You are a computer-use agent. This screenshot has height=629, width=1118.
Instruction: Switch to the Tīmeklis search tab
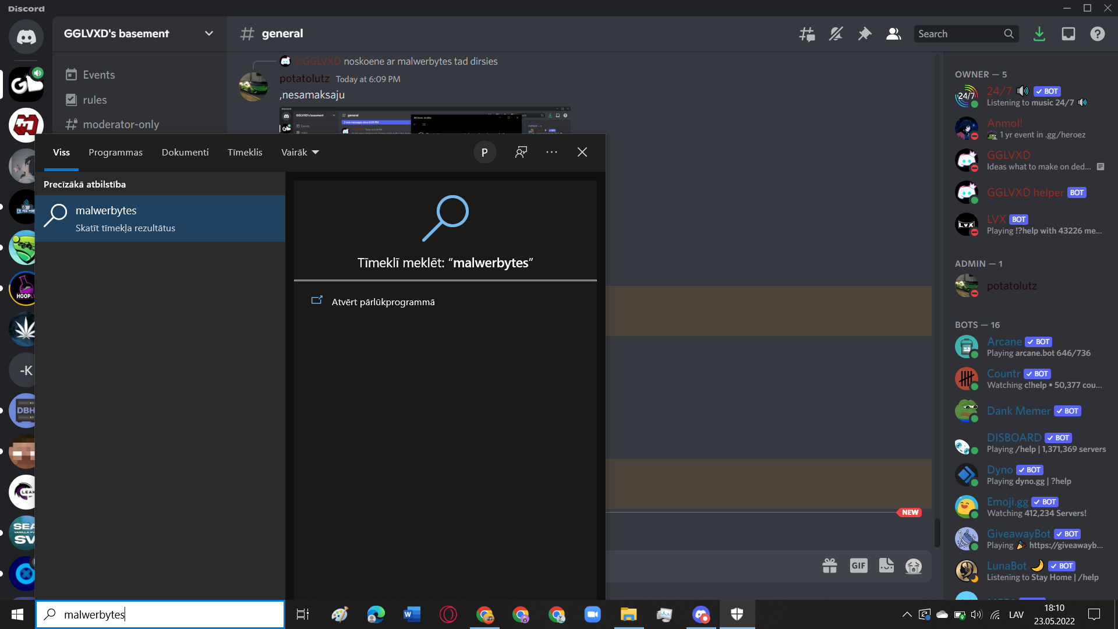click(x=245, y=153)
